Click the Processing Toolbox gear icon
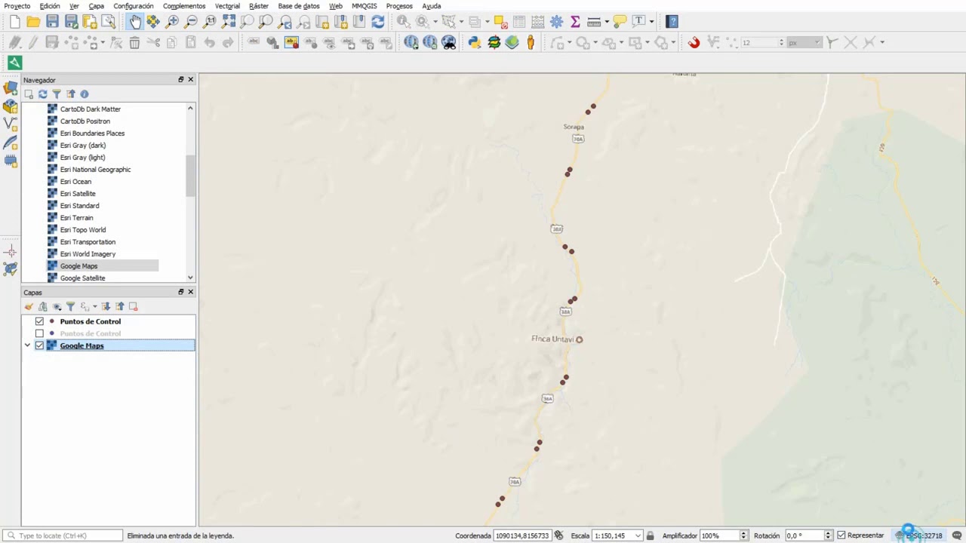966x543 pixels. pos(556,21)
